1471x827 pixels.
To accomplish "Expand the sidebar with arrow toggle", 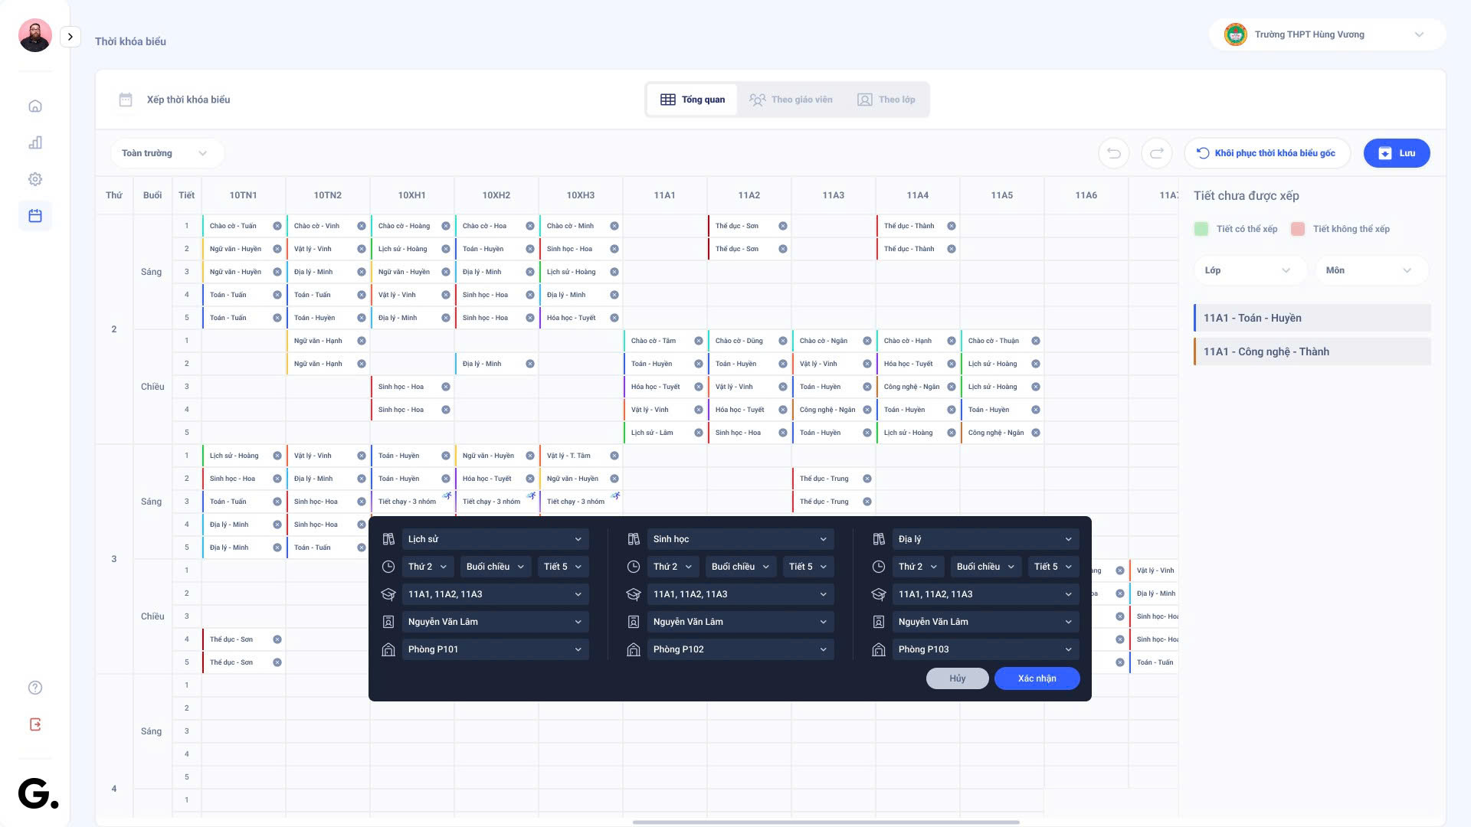I will (x=70, y=37).
